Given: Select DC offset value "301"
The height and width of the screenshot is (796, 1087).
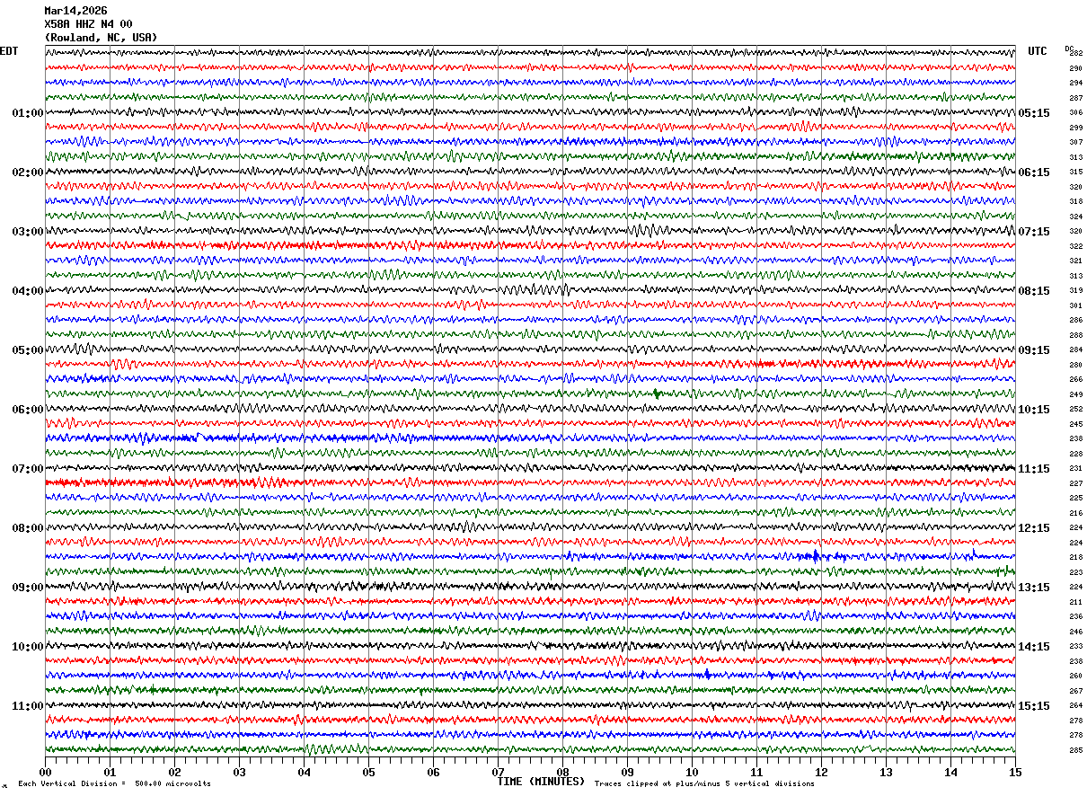Looking at the screenshot, I should point(1075,305).
